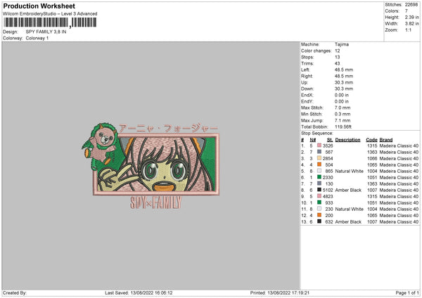Click the pink swatch in stop row 9

[x=319, y=196]
